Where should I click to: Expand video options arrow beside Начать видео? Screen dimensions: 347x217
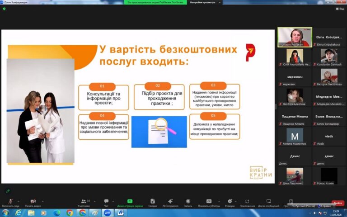tap(43, 201)
